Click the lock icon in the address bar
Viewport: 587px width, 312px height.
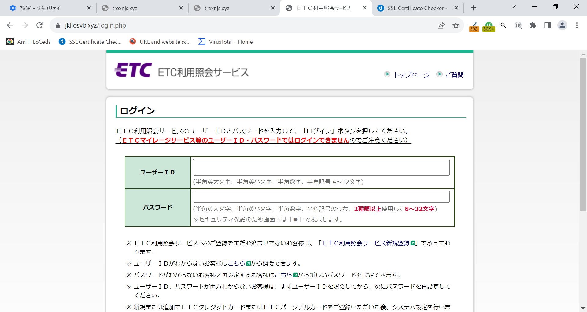point(58,26)
